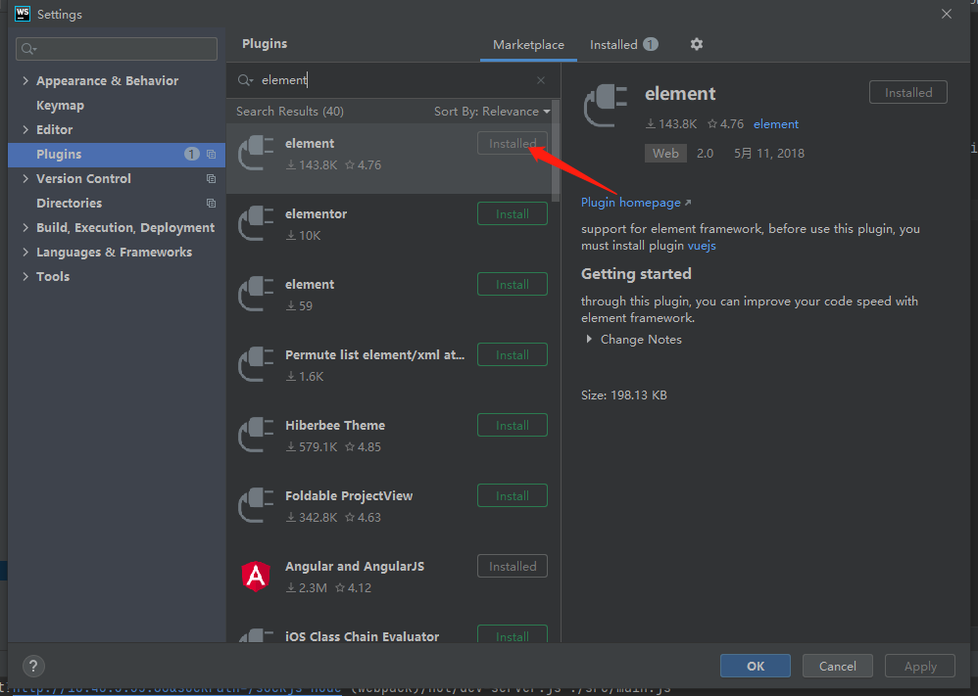Click Installed button for Angular and AngularJS
Viewport: 978px width, 696px height.
(x=513, y=566)
